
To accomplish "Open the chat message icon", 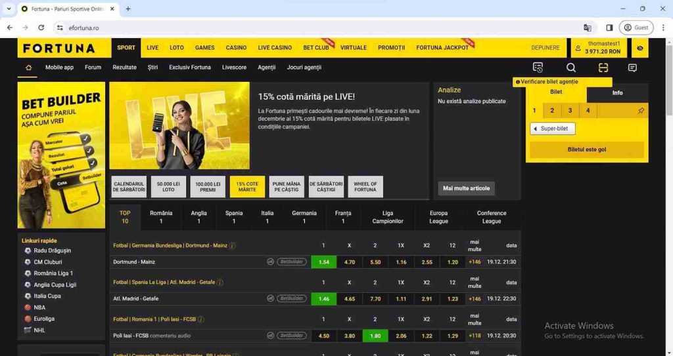I will click(x=632, y=68).
